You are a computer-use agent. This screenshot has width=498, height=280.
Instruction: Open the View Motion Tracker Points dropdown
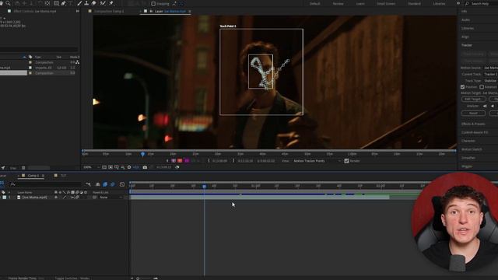click(x=317, y=161)
